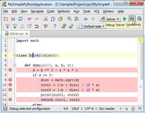Click the yellow code analysis indicator square

[x=140, y=40]
